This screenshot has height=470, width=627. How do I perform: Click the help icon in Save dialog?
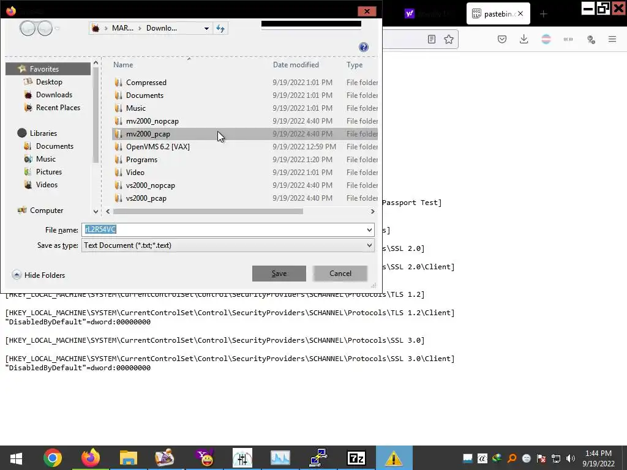[x=364, y=47]
